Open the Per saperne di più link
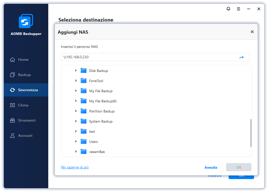The width and height of the screenshot is (268, 192). pos(75,167)
